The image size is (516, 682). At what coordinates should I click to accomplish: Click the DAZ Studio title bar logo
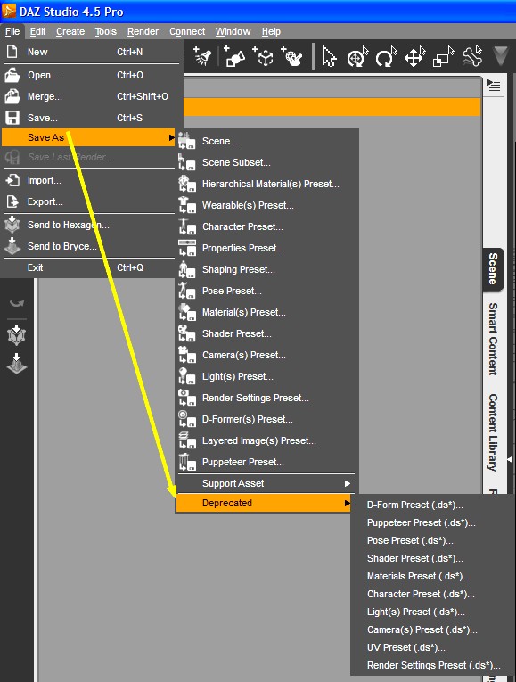pyautogui.click(x=9, y=11)
